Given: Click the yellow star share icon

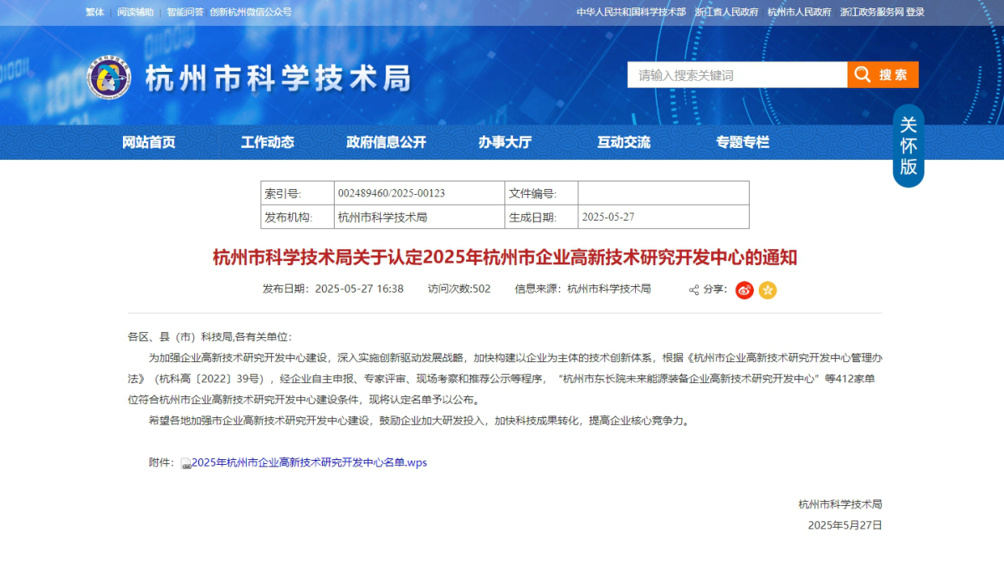Looking at the screenshot, I should point(767,290).
